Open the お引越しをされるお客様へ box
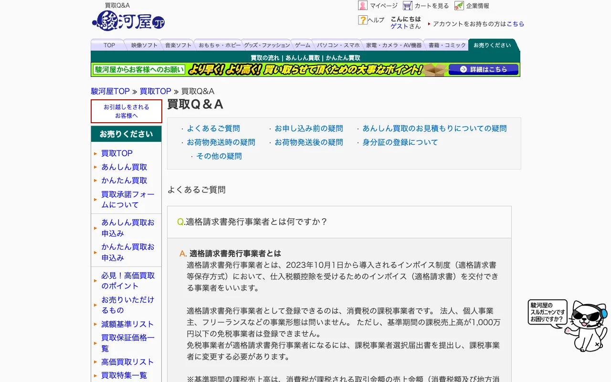This screenshot has height=382, width=611. pos(126,111)
